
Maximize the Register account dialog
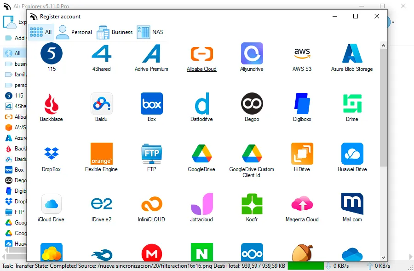coord(356,16)
